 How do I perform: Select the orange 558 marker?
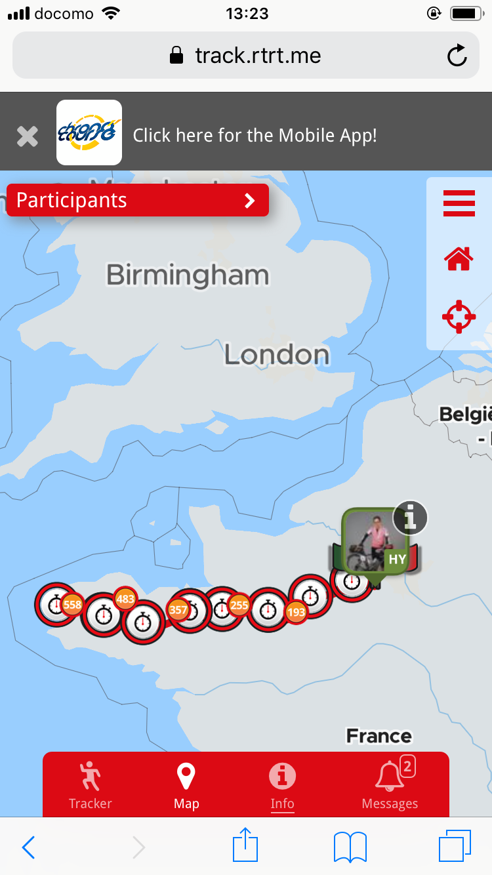point(72,605)
